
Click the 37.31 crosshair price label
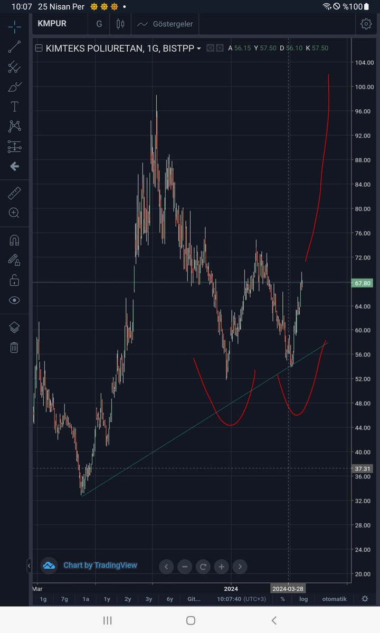[x=363, y=468]
